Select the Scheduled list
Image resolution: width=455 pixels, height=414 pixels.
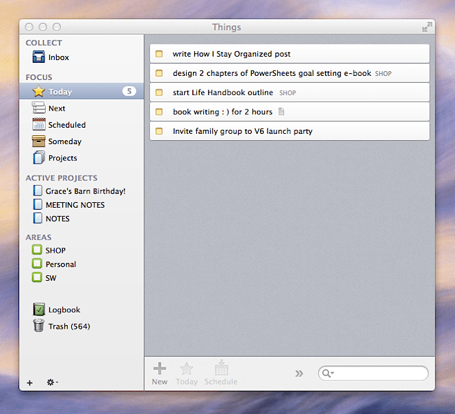point(82,124)
